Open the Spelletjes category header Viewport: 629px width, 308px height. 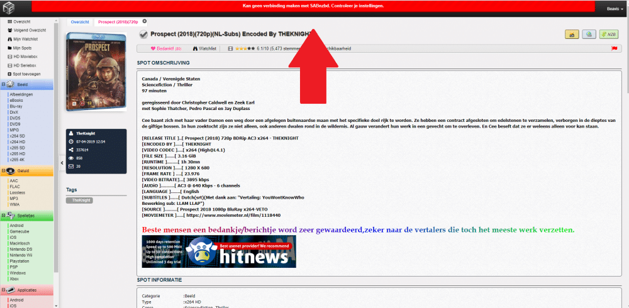[x=26, y=216]
